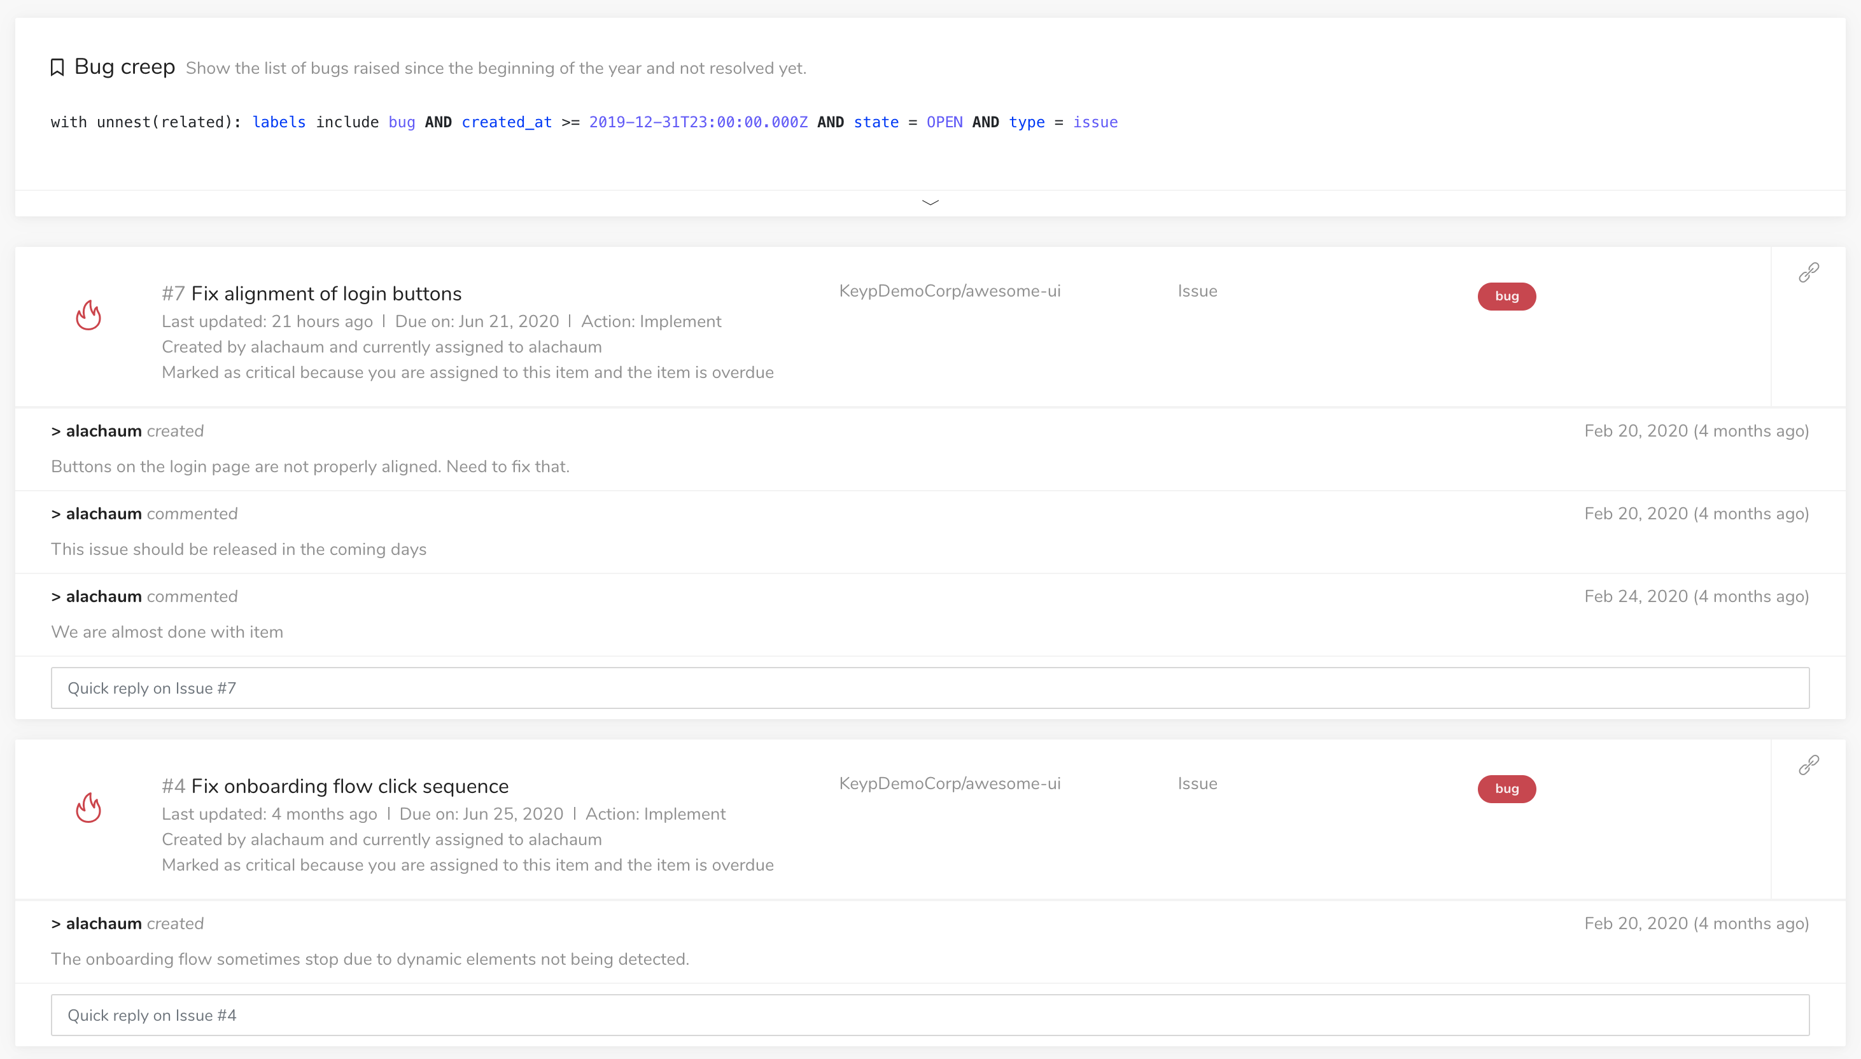This screenshot has width=1861, height=1059.
Task: Expand the query panel with the chevron
Action: tap(930, 203)
